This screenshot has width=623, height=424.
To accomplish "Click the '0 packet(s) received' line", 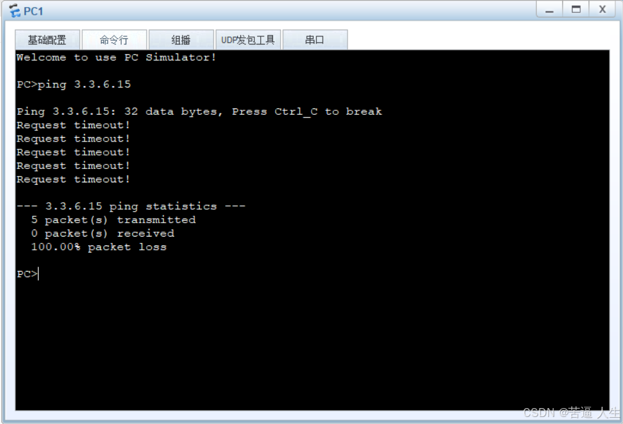I will [x=103, y=233].
